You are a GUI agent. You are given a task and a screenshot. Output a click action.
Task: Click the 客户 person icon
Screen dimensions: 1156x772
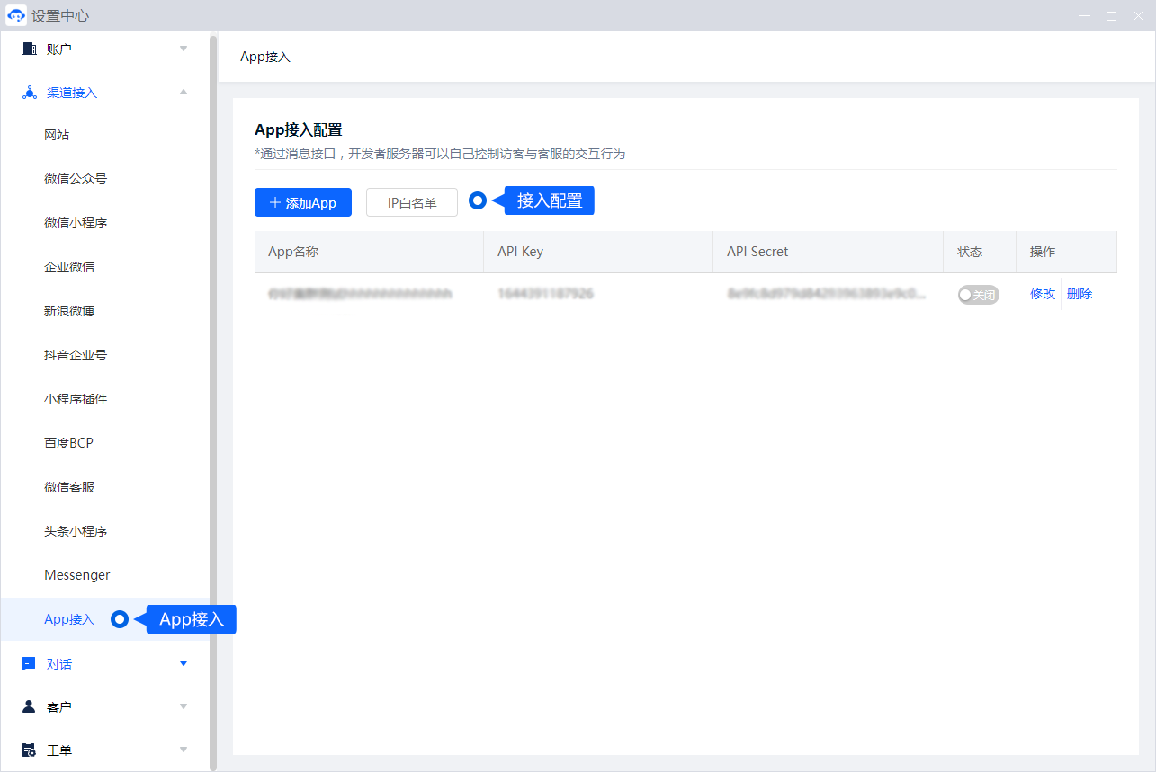tap(29, 706)
